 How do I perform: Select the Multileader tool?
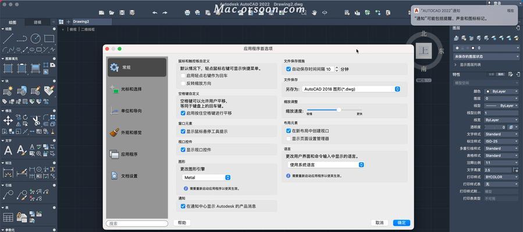pos(8,194)
